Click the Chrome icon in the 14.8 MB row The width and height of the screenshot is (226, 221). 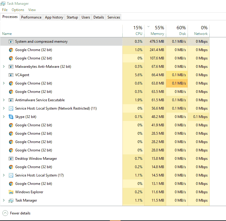click(x=11, y=167)
